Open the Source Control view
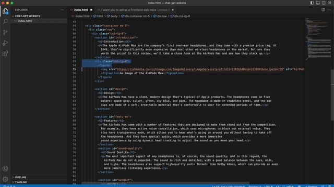 pos(5,32)
